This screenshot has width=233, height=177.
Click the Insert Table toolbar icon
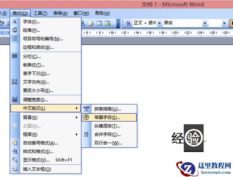[99, 23]
